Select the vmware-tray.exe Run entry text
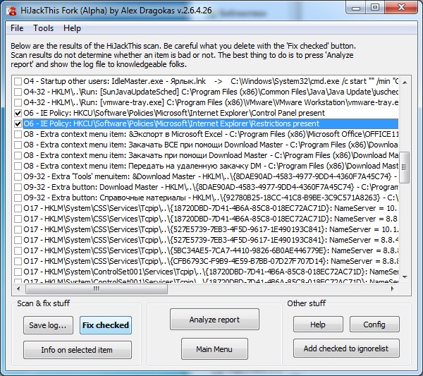The image size is (423, 376). (x=211, y=102)
